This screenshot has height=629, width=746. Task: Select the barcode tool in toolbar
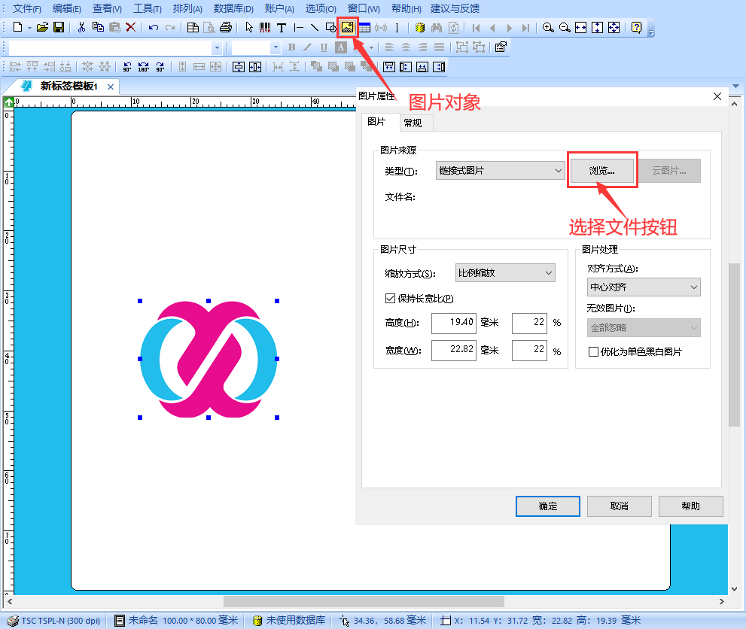[263, 27]
